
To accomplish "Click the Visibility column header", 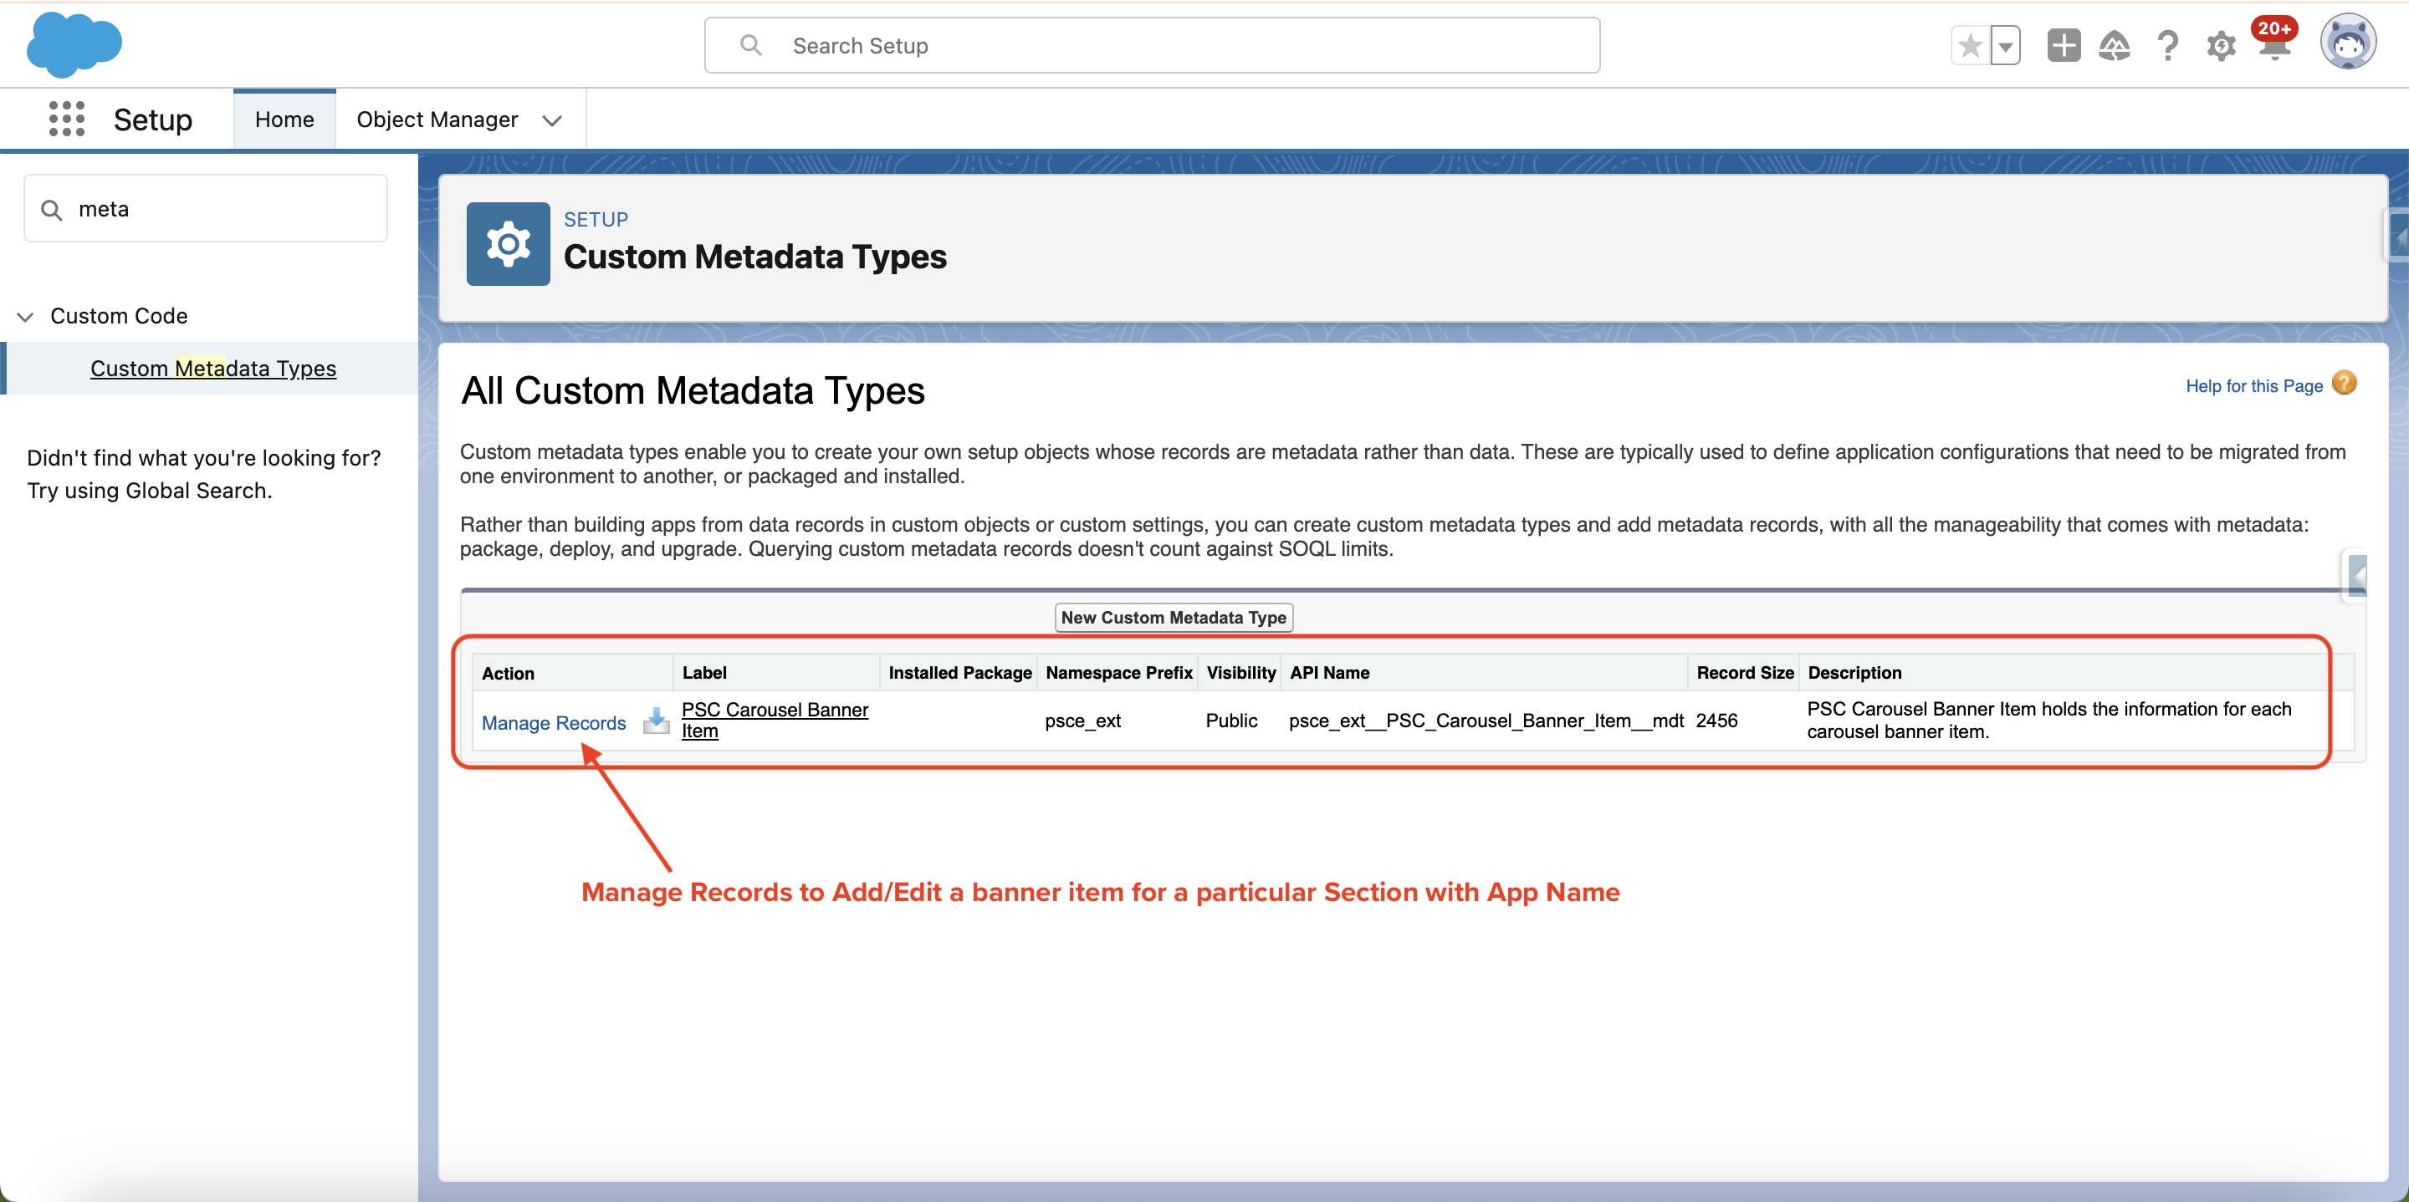I will [x=1240, y=672].
